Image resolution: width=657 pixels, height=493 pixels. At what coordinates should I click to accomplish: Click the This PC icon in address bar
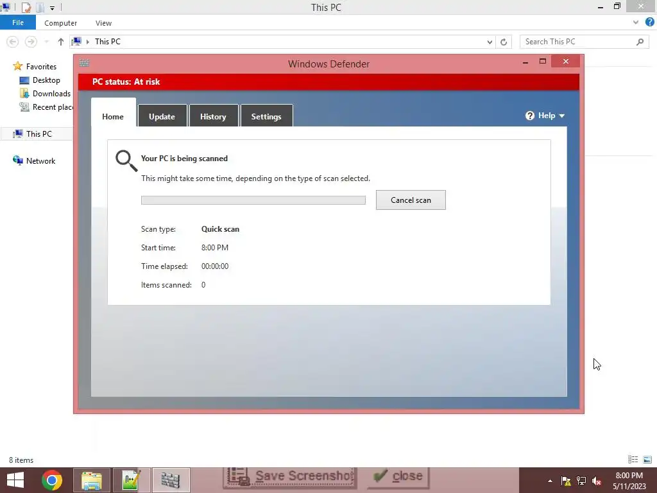coord(77,42)
